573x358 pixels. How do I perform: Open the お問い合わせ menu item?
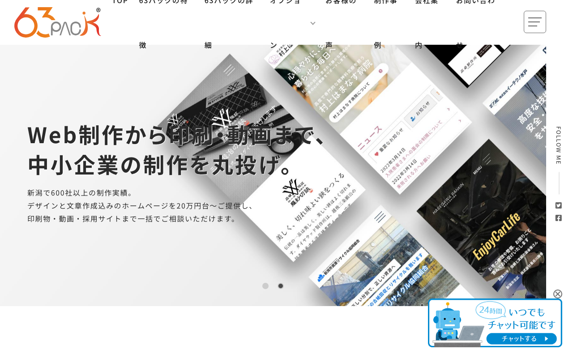pos(475,22)
